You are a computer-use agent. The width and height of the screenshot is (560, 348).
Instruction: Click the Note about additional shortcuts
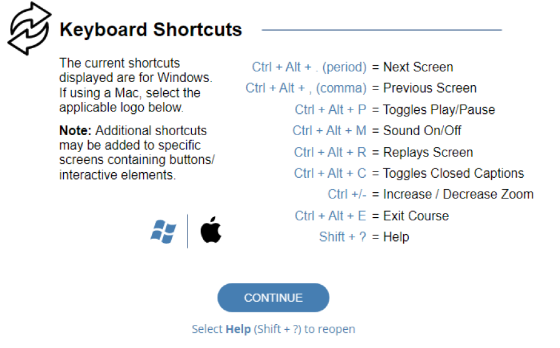tap(137, 153)
